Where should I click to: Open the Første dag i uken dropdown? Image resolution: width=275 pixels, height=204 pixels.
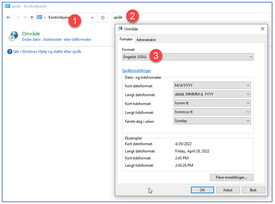(212, 121)
